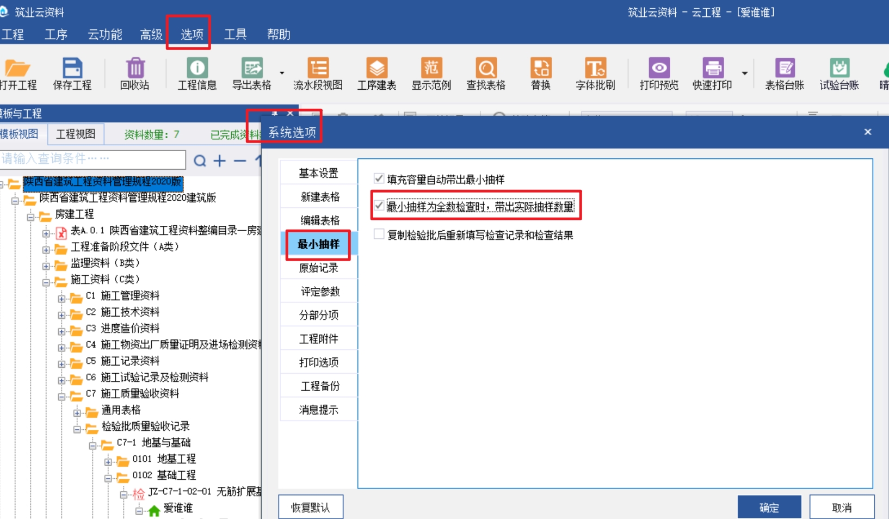
Task: Collapse C7 施工质量验收资料
Action: tap(61, 397)
